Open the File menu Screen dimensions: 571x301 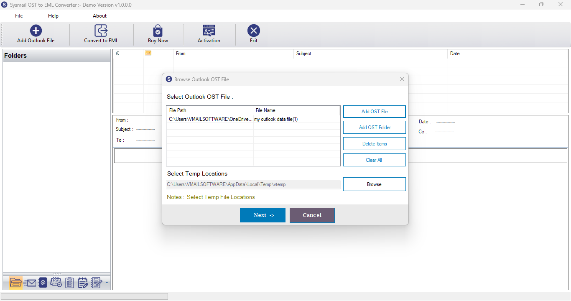(19, 16)
